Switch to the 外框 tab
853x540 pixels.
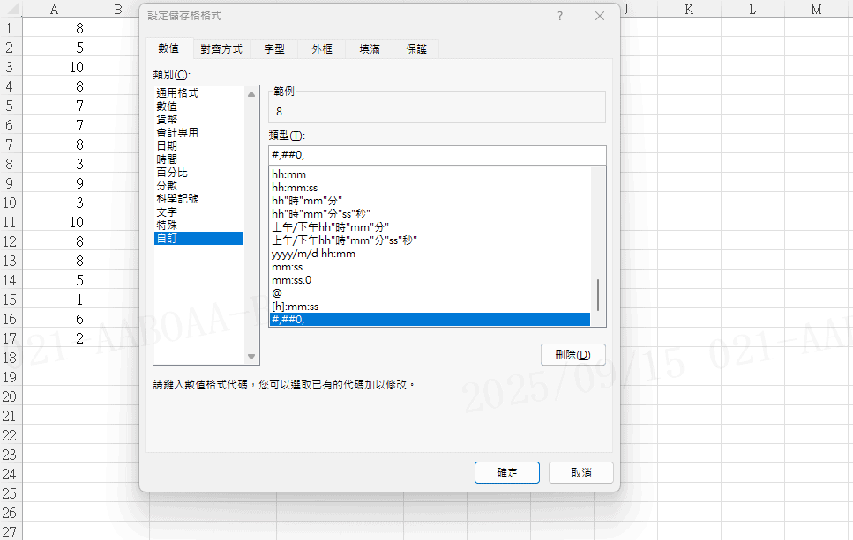322,49
